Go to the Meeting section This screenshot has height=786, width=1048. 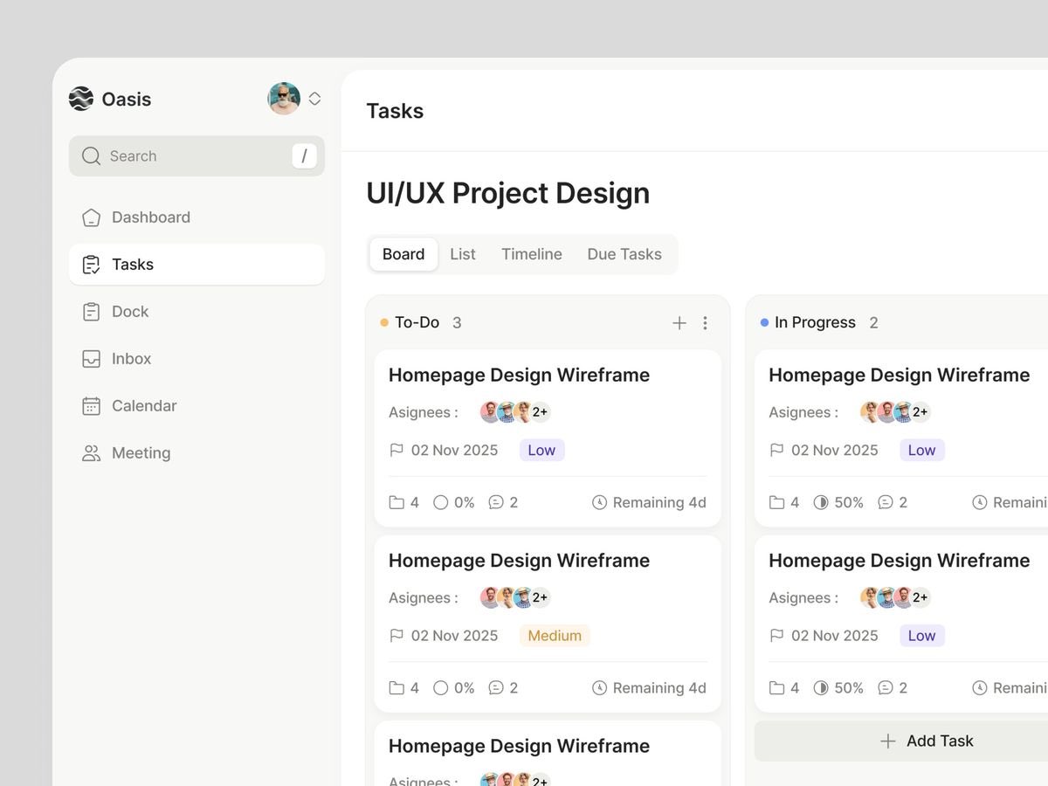141,452
